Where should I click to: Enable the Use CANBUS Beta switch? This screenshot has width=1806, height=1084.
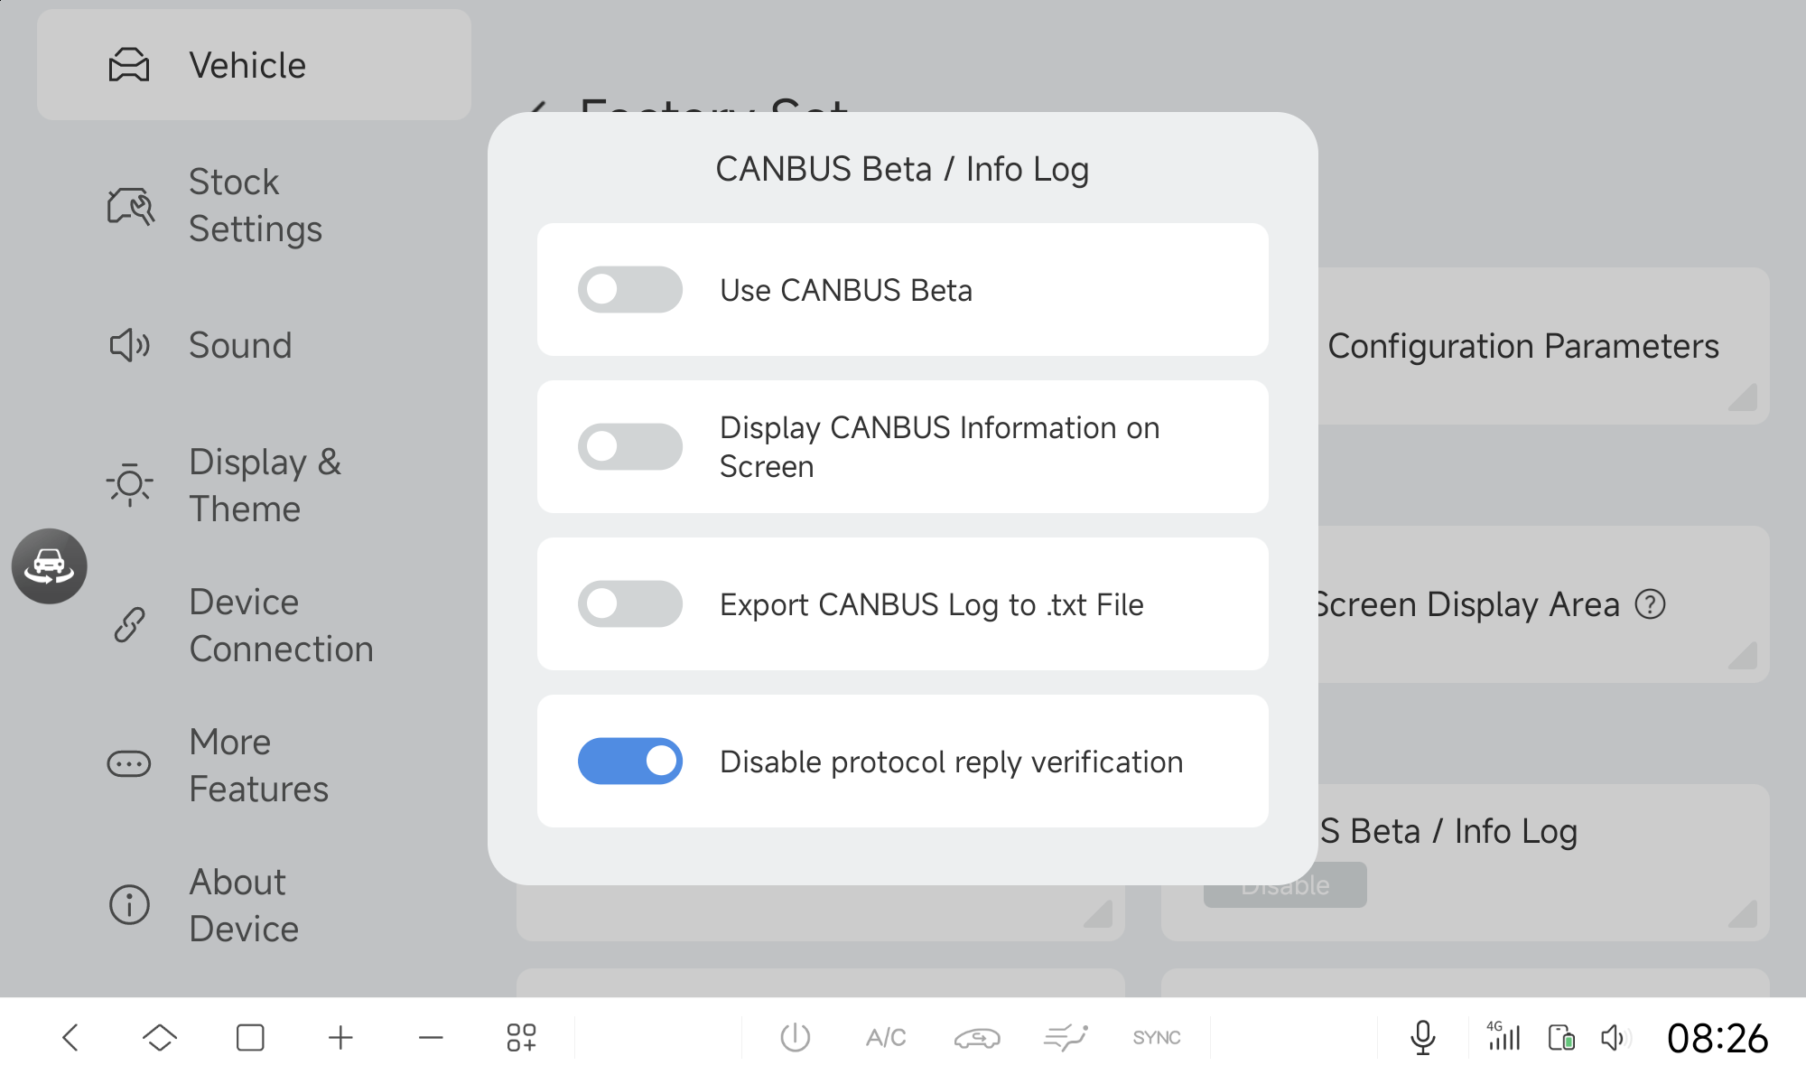tap(629, 290)
